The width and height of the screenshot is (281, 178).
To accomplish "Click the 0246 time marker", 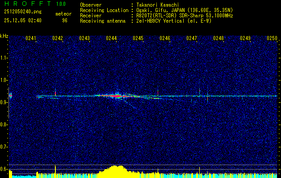I will [165, 38].
